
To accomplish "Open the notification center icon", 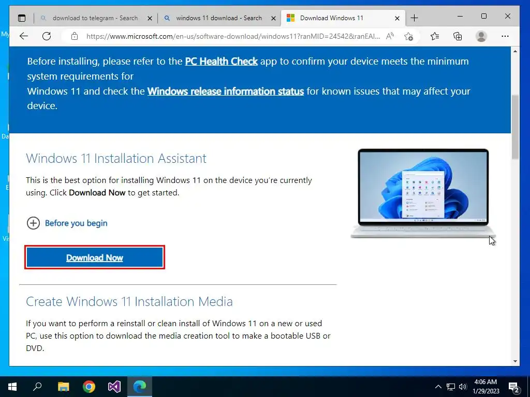I will coord(514,387).
